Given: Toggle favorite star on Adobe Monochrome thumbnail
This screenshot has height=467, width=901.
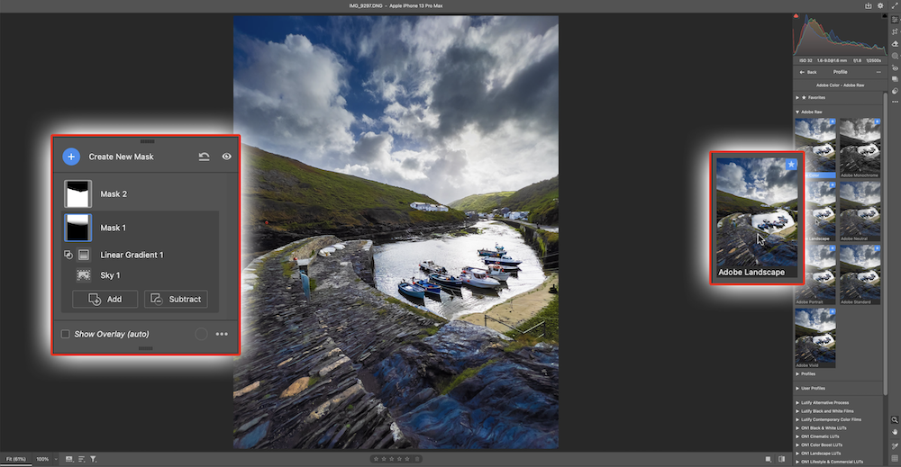Looking at the screenshot, I should point(877,121).
